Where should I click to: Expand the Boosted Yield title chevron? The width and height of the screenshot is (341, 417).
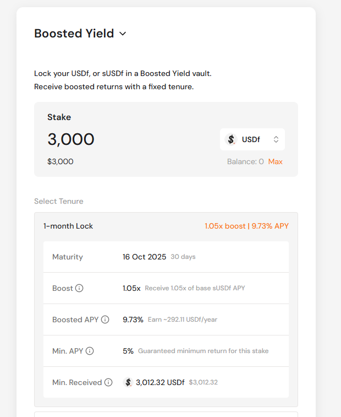(123, 34)
